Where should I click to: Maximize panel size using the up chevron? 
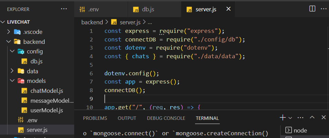coord(312,117)
